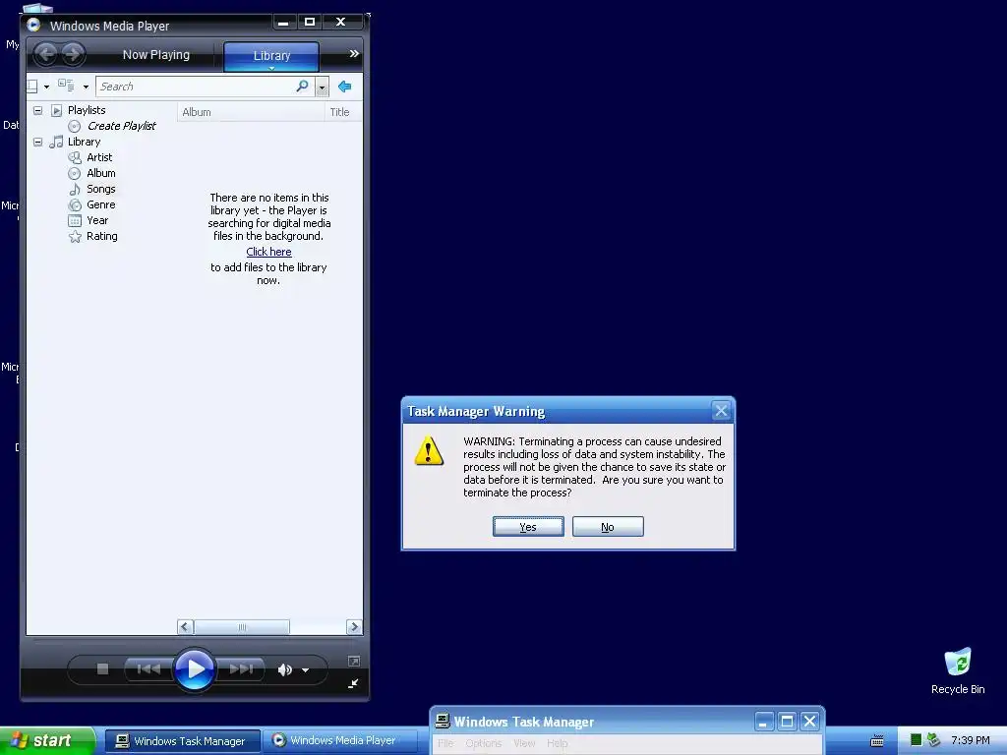Click the Album column header

(251, 112)
